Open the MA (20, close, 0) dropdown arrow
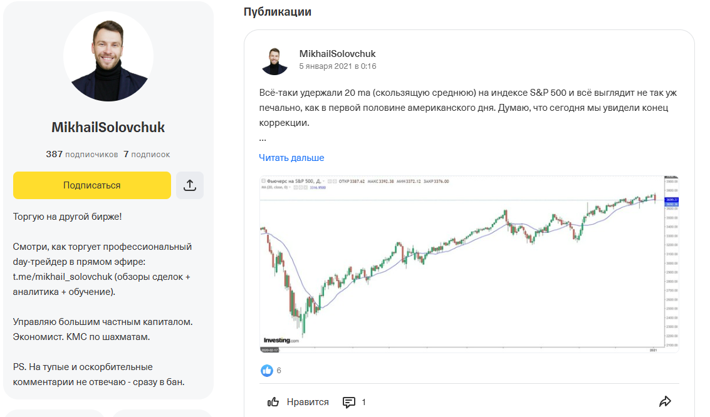 click(291, 188)
